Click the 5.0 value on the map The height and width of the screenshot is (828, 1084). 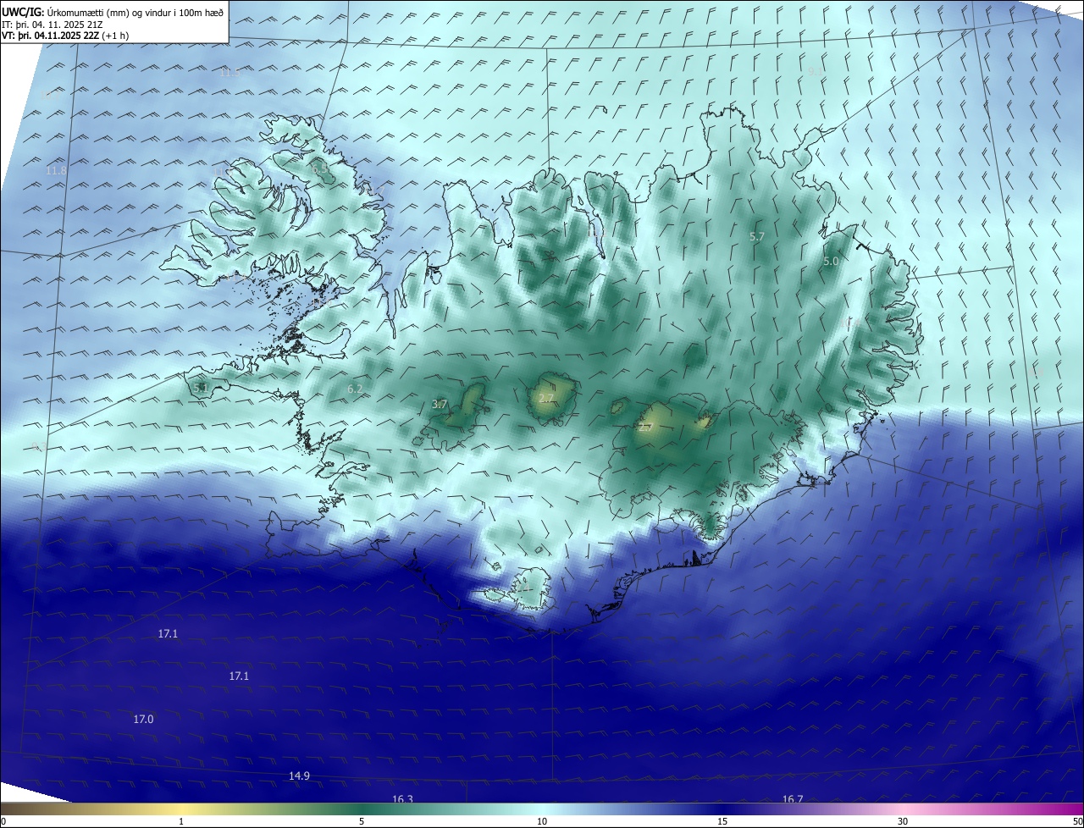[830, 262]
